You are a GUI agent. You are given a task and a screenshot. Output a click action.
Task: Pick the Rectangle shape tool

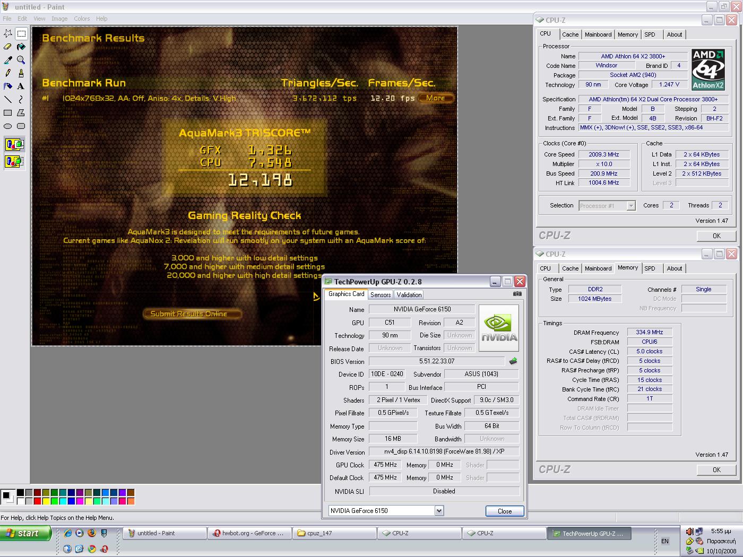pos(8,112)
